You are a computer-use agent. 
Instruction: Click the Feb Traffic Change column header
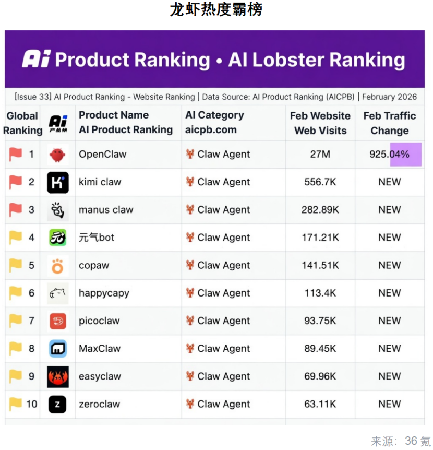(x=389, y=123)
